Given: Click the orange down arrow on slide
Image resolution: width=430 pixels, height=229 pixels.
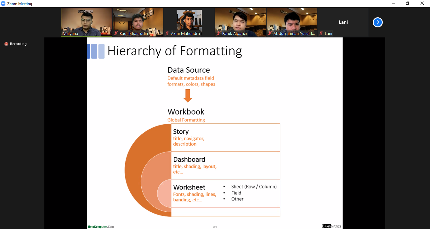Looking at the screenshot, I should coord(188,96).
